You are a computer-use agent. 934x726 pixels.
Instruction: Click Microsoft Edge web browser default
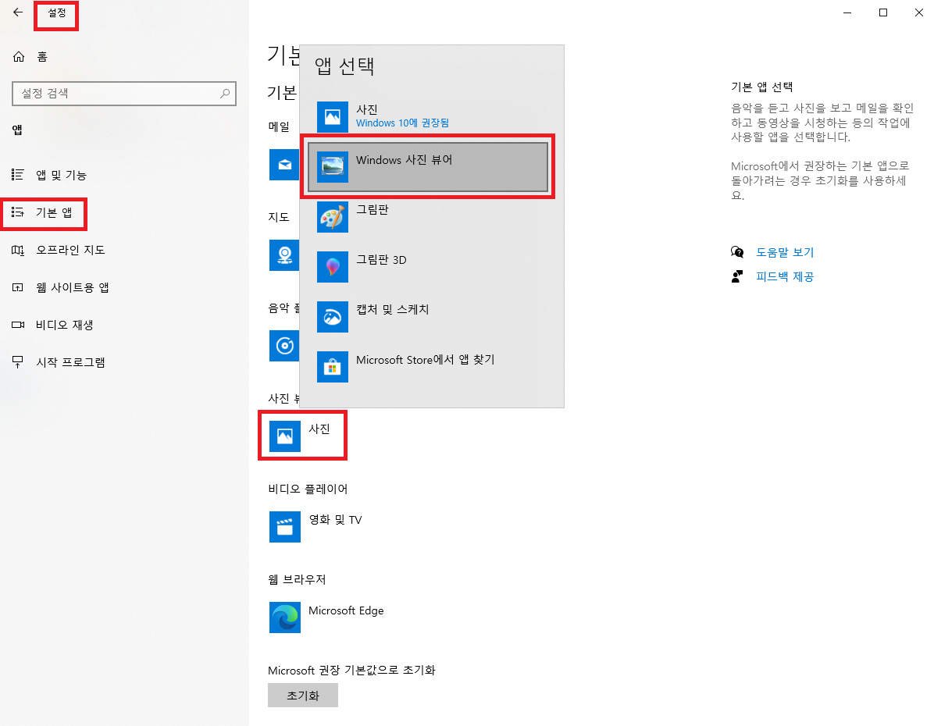(327, 617)
